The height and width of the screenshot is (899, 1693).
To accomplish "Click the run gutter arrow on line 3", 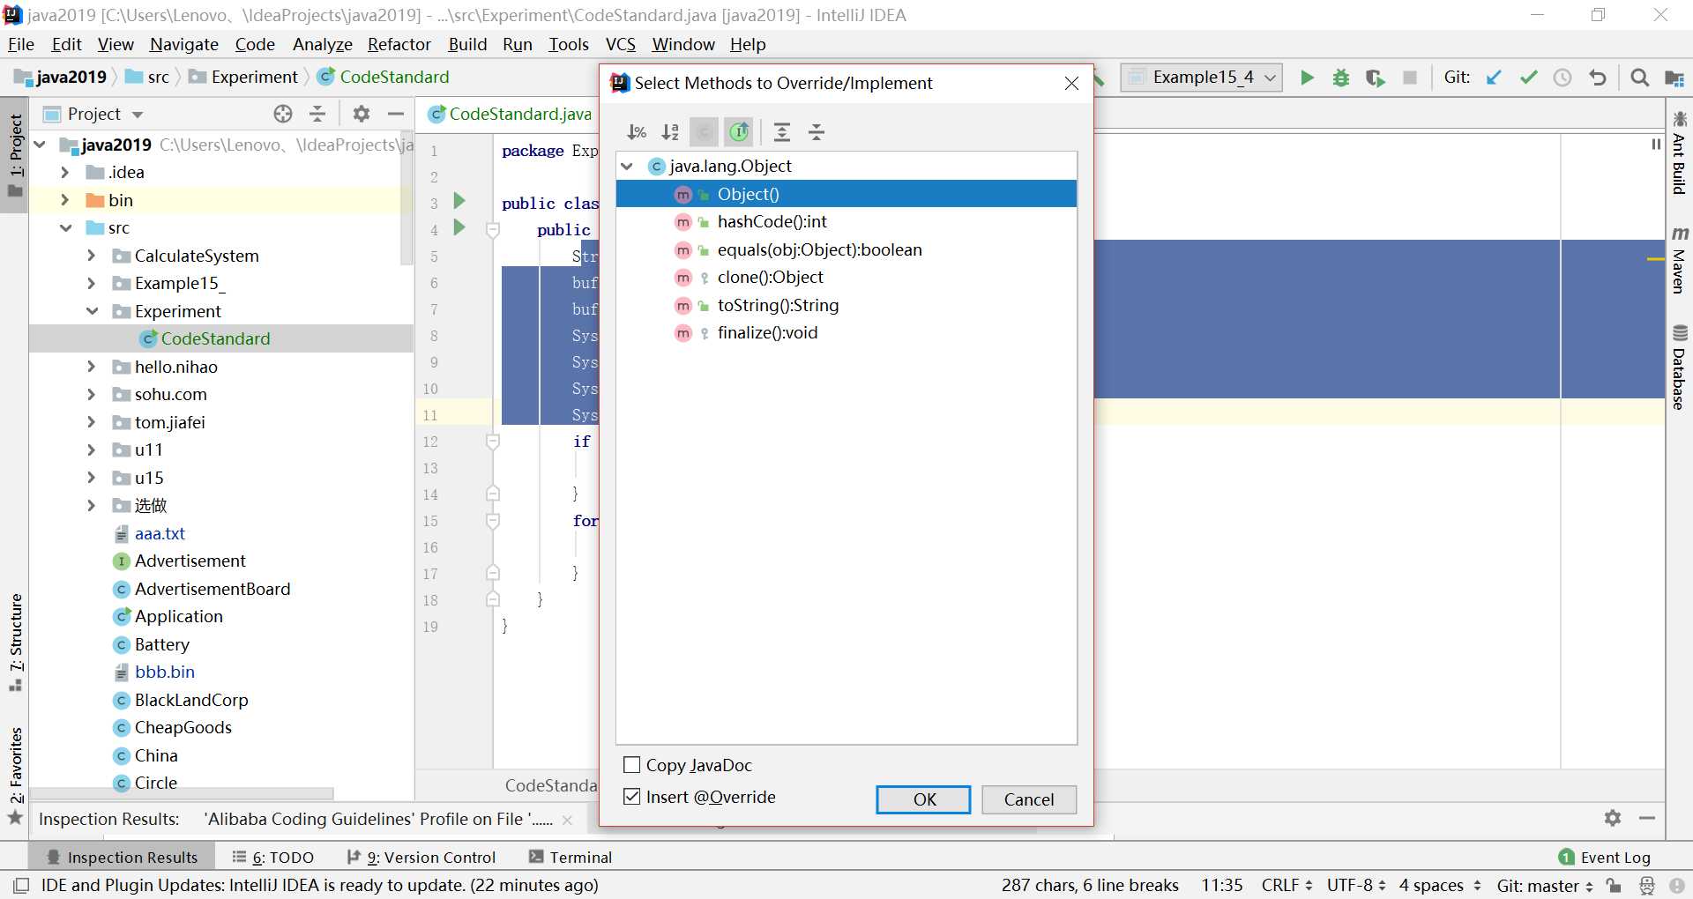I will 459,201.
